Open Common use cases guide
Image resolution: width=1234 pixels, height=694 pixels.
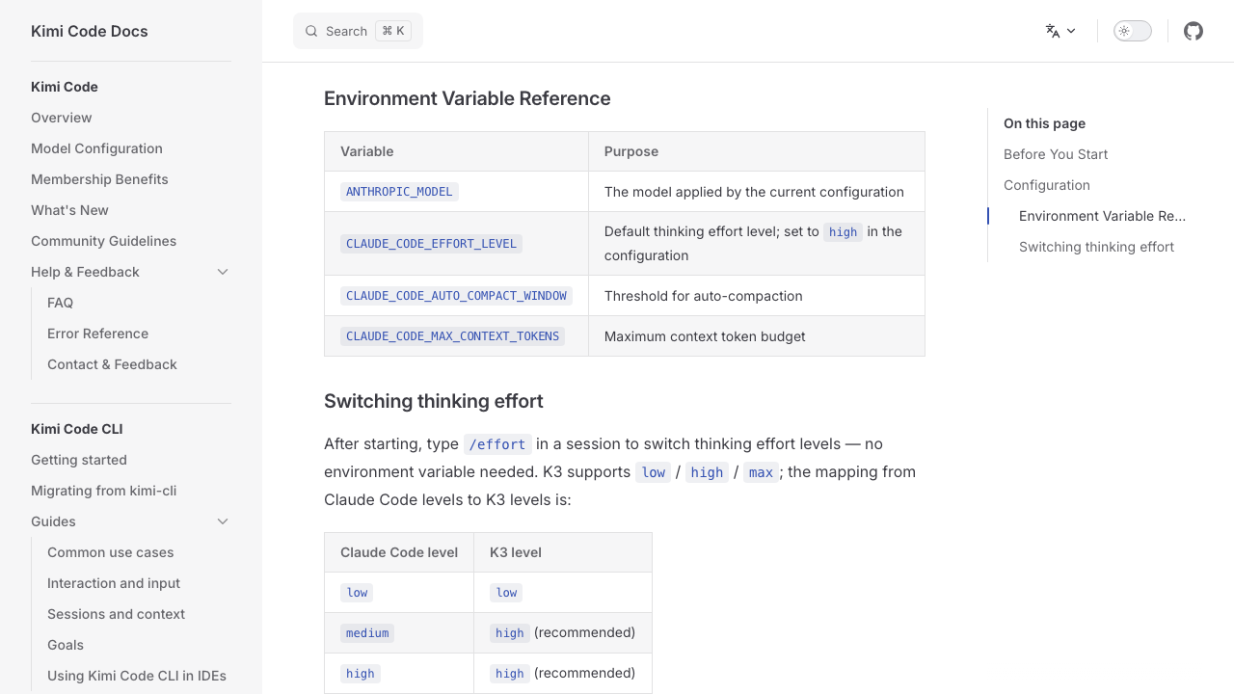[111, 552]
